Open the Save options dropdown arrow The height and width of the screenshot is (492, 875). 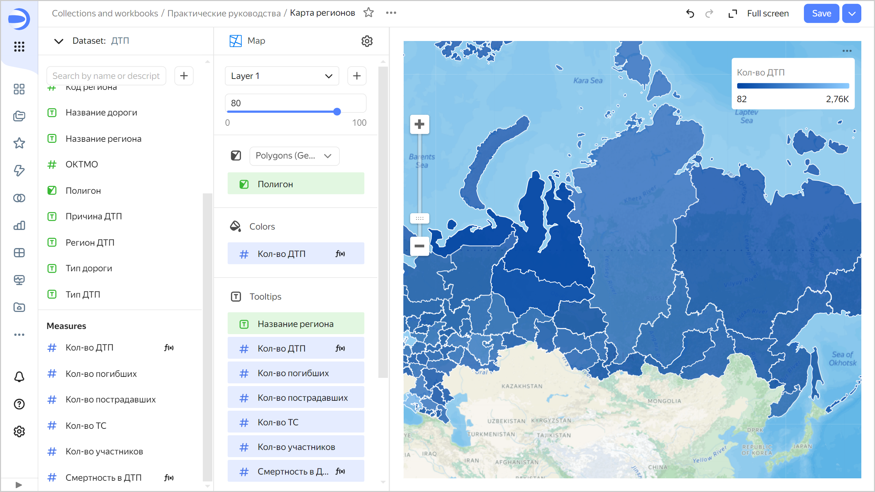(851, 14)
